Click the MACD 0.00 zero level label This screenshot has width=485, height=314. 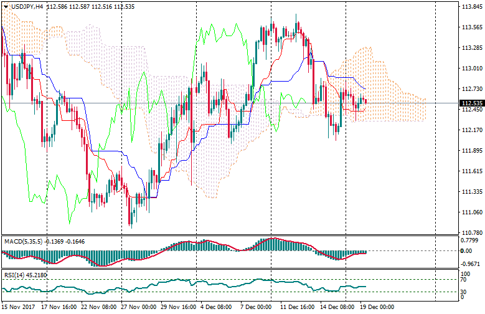coord(467,251)
